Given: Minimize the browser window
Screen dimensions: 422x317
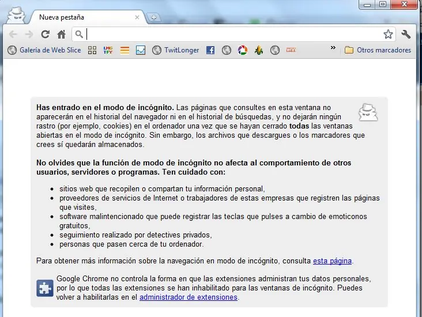Looking at the screenshot, I should coord(367,5).
